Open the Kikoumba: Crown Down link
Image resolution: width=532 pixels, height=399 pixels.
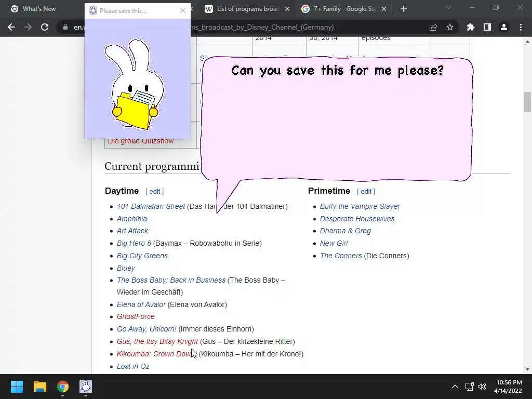click(x=155, y=354)
